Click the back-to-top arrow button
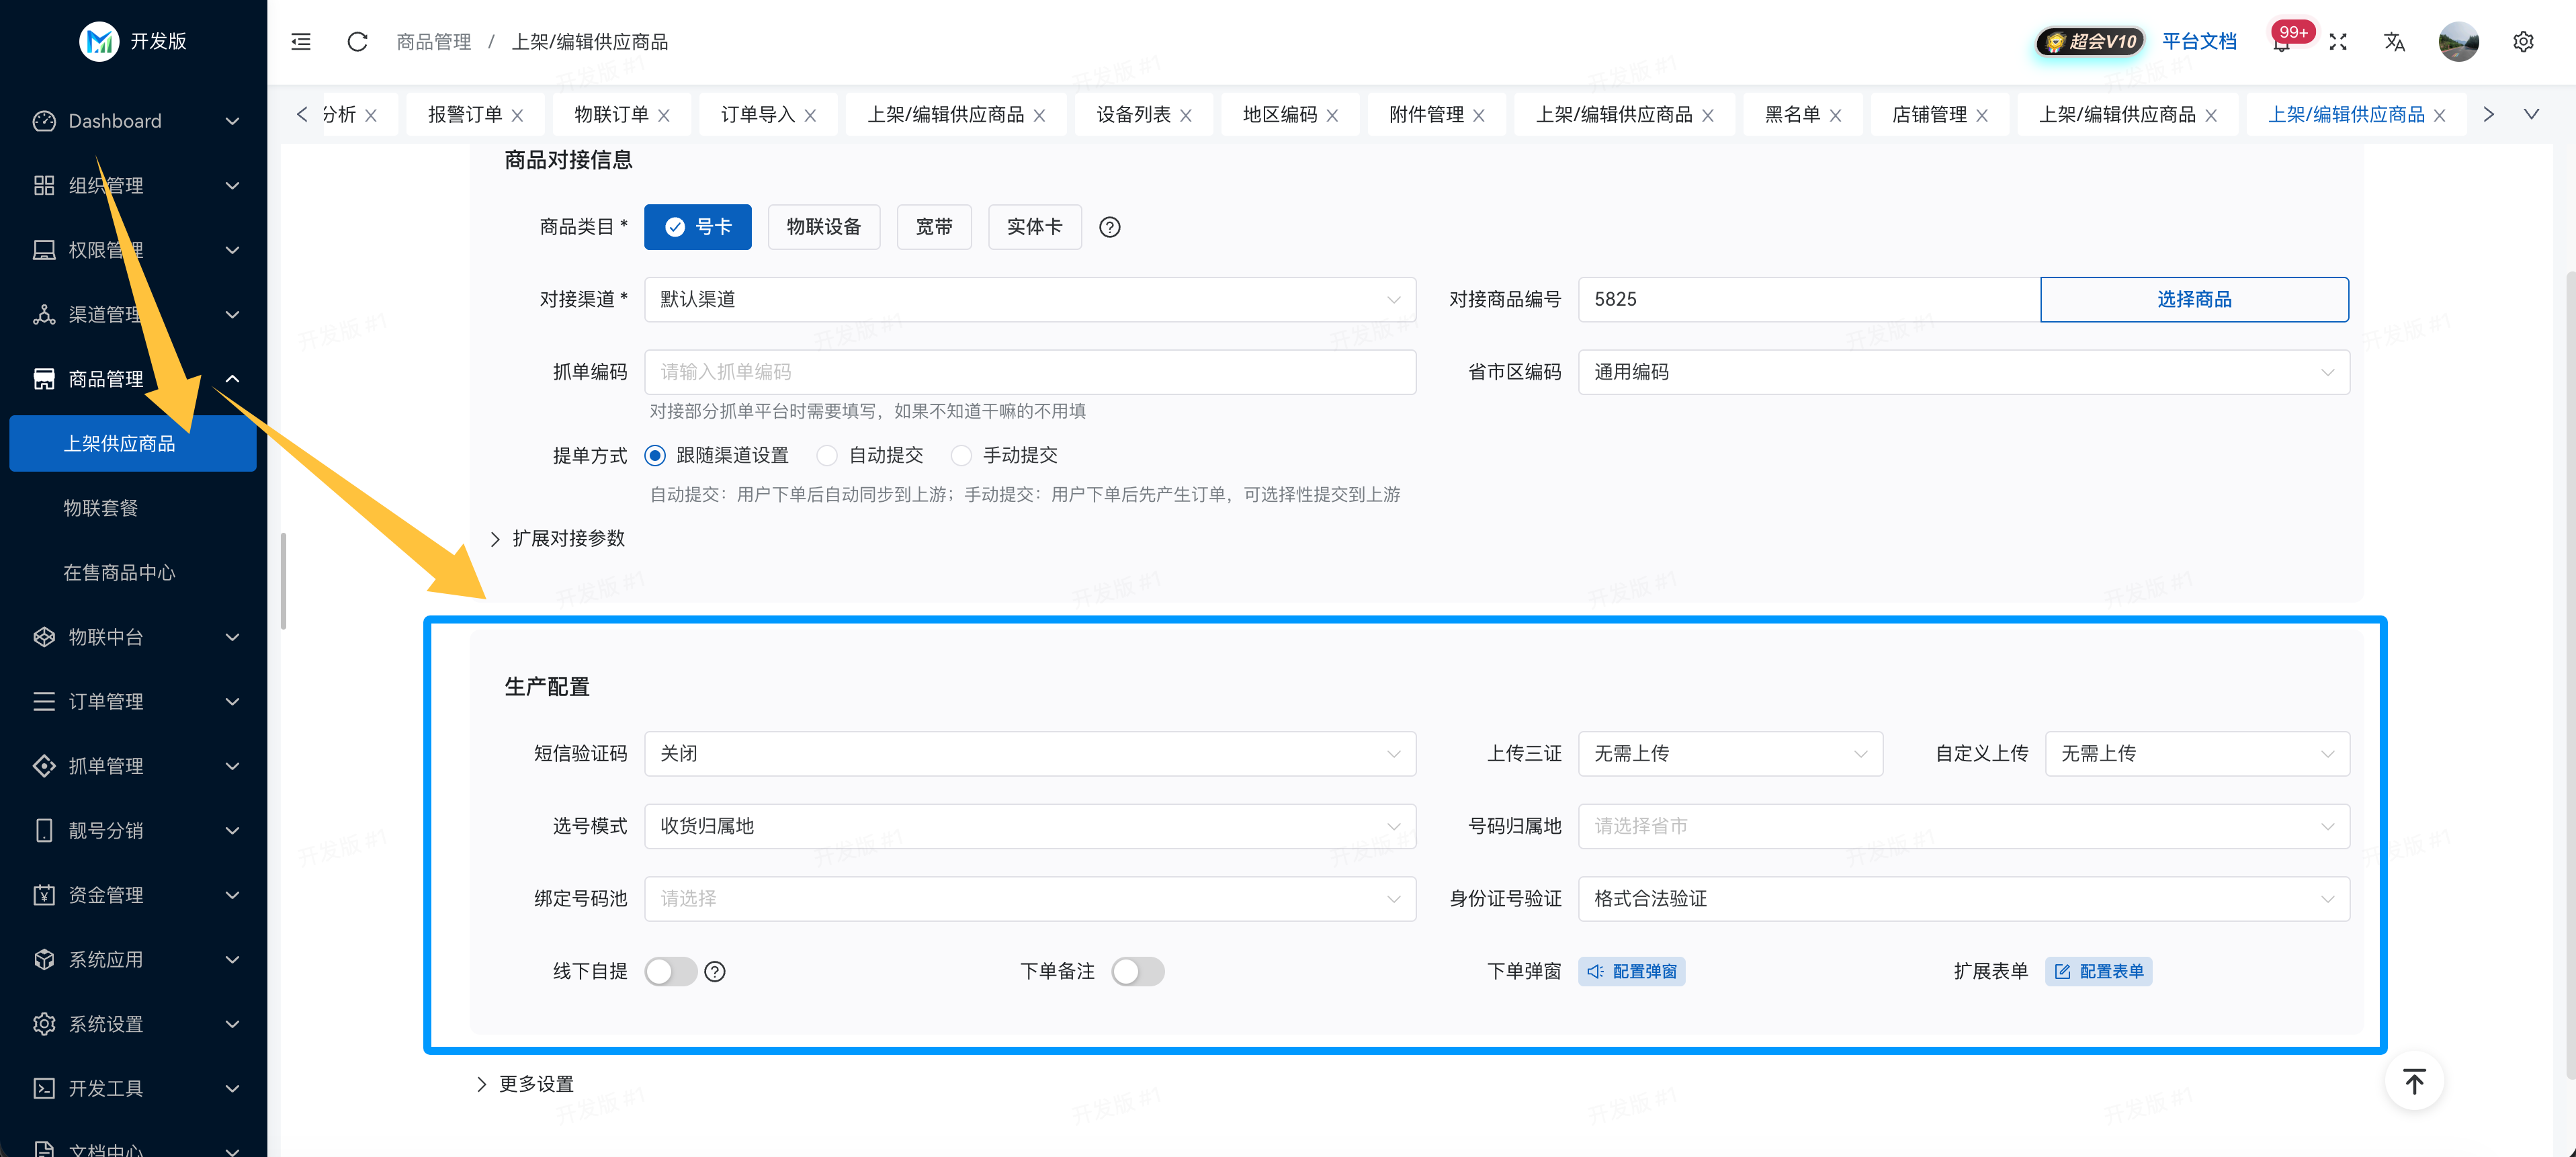The width and height of the screenshot is (2576, 1157). [x=2413, y=1081]
